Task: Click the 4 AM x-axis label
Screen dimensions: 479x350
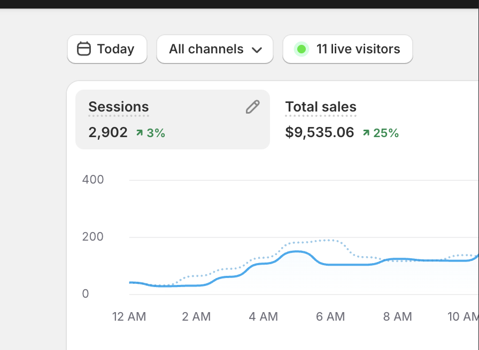Action: point(264,316)
